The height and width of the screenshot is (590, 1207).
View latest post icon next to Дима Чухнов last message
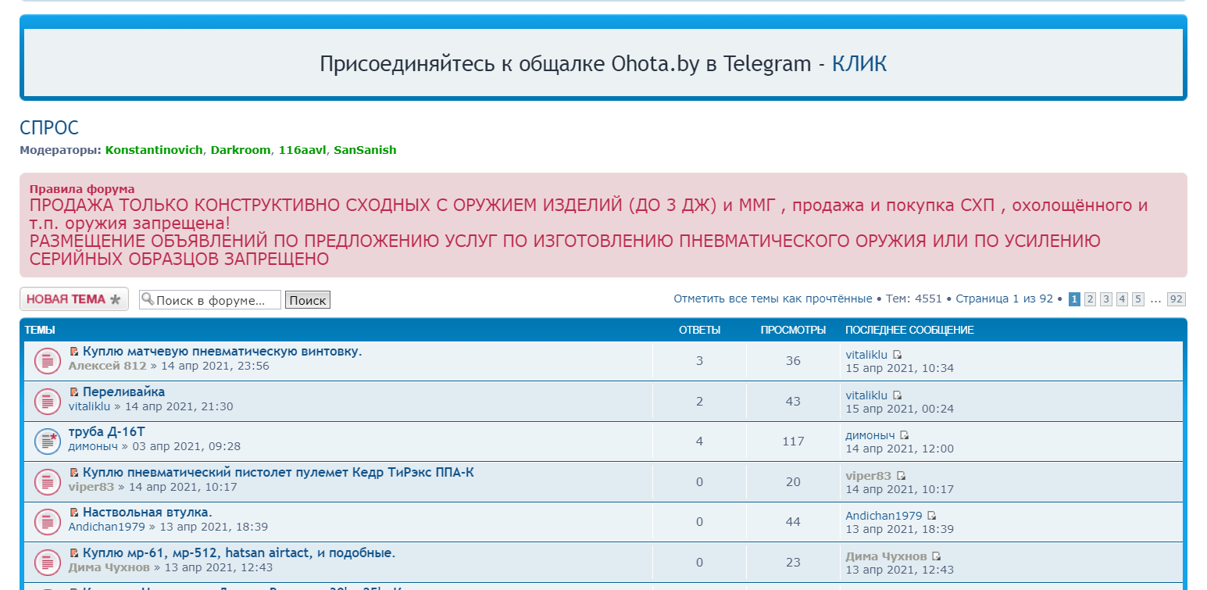(x=937, y=557)
